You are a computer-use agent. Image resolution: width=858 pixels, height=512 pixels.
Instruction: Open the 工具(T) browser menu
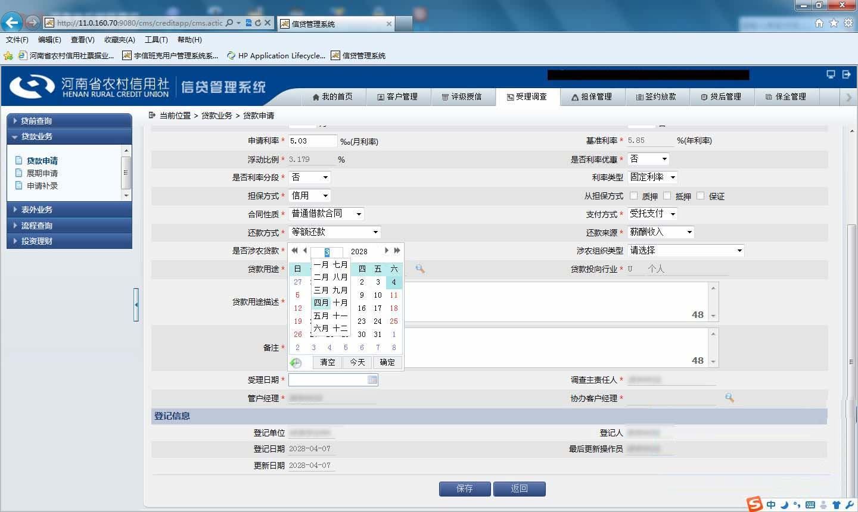point(156,40)
